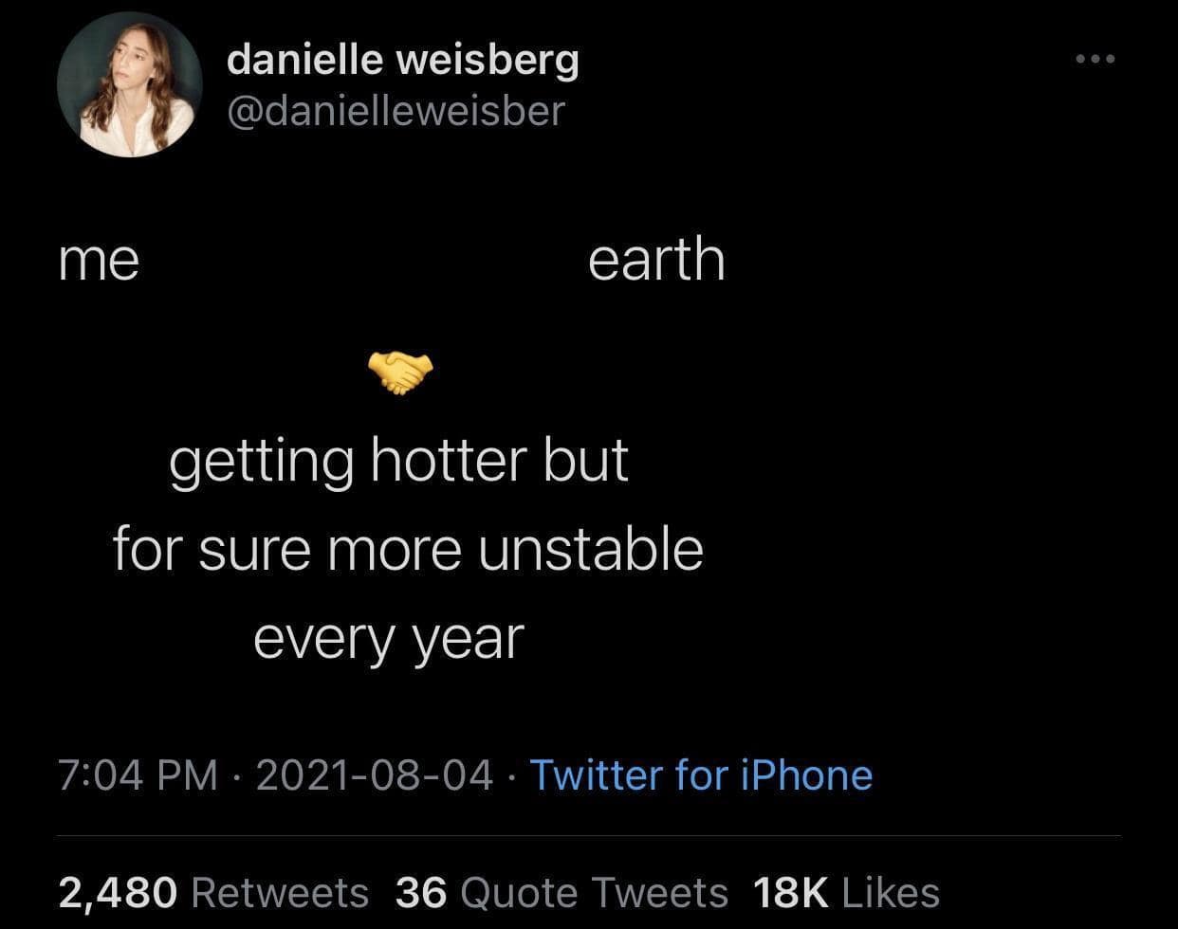The width and height of the screenshot is (1178, 929).
Task: Select the Retweets label
Action: 280,892
